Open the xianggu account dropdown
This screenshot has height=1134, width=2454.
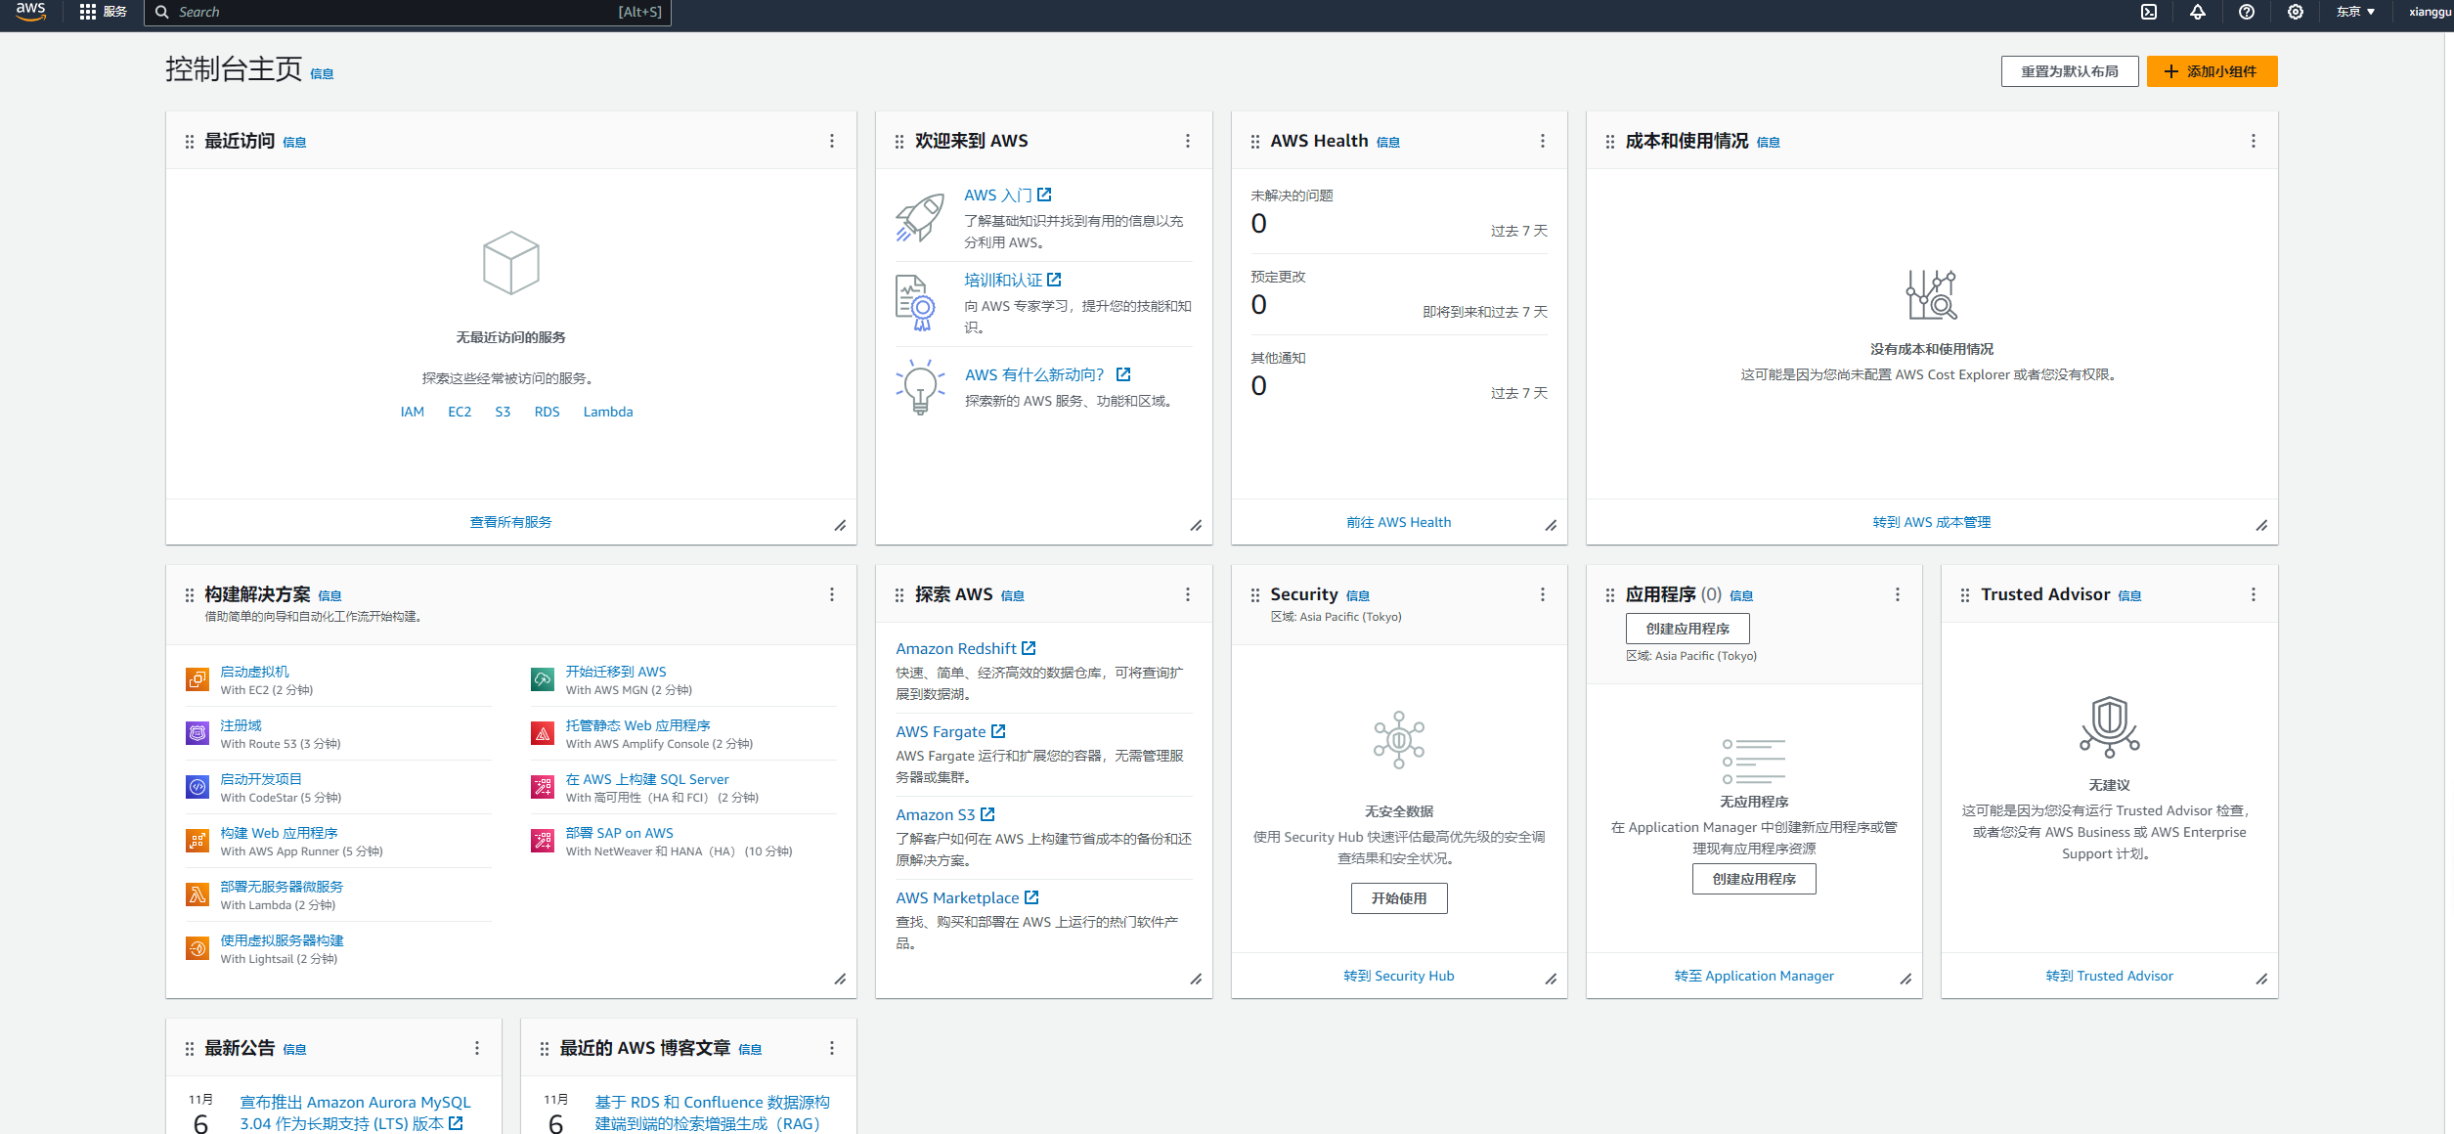click(2424, 13)
